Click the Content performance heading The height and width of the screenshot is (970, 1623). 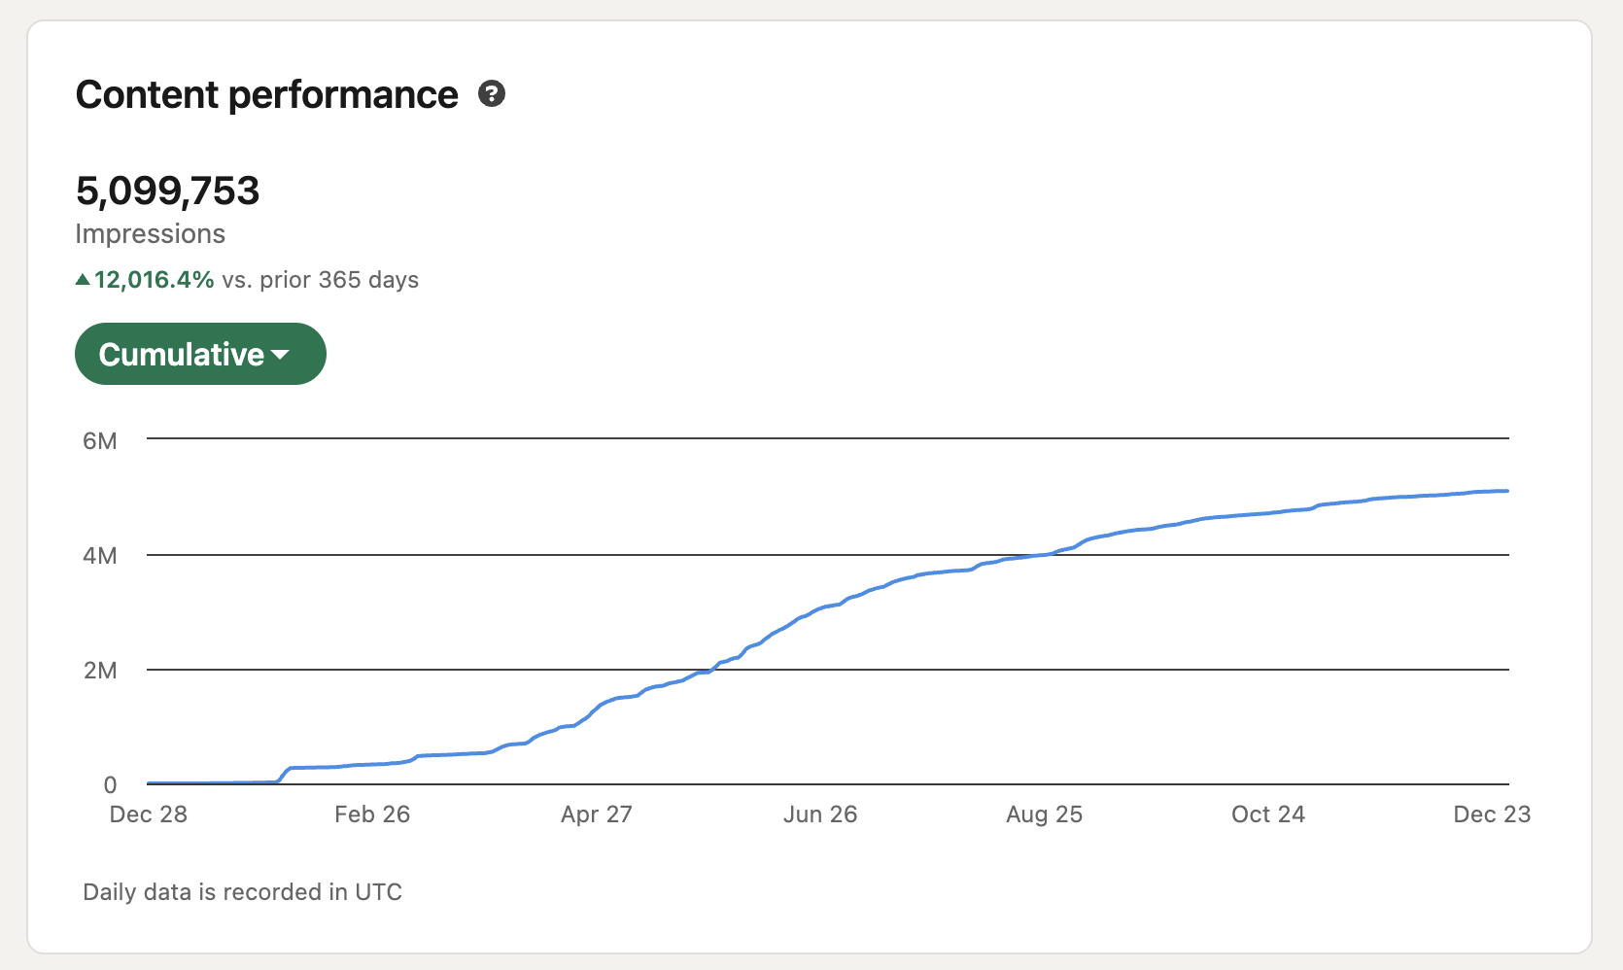coord(266,94)
